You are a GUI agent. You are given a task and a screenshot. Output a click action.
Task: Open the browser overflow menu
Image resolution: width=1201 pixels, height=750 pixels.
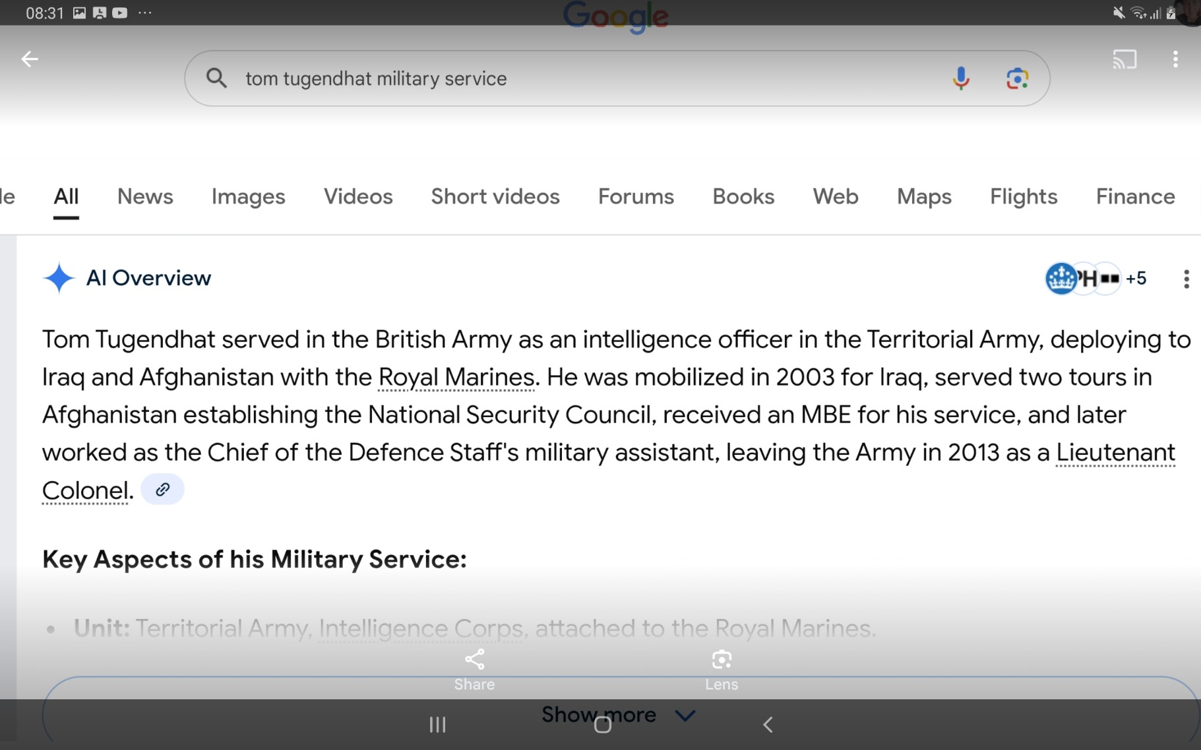(x=1176, y=59)
